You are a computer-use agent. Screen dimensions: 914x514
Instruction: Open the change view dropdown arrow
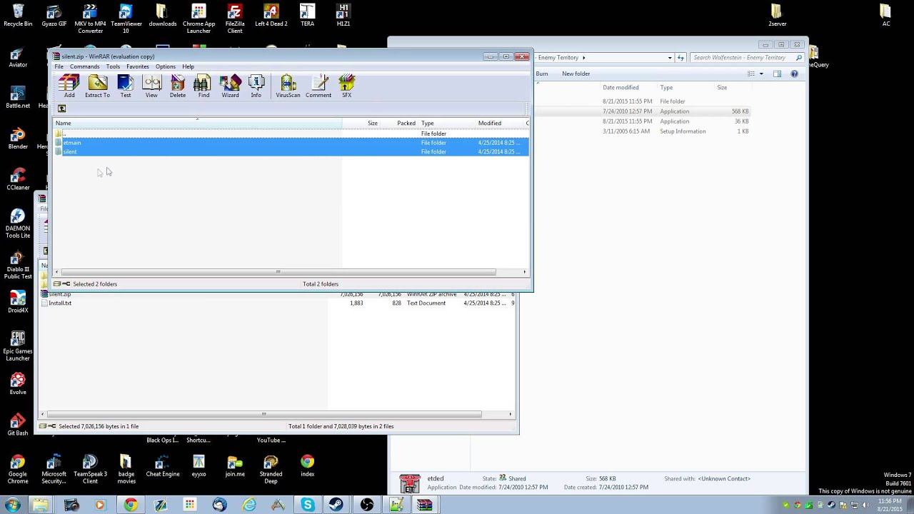(x=761, y=74)
